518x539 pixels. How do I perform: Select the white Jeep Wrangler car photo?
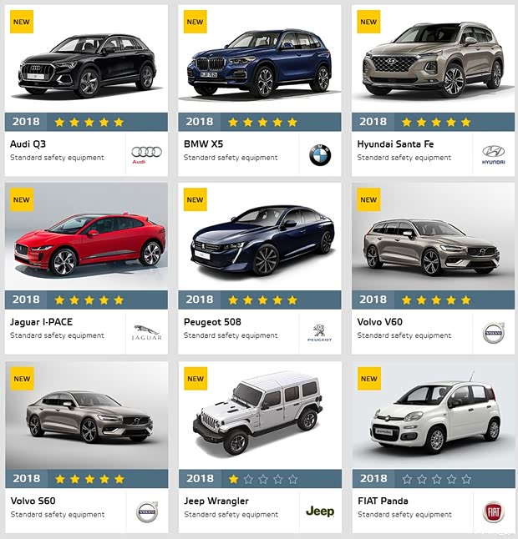(x=258, y=412)
